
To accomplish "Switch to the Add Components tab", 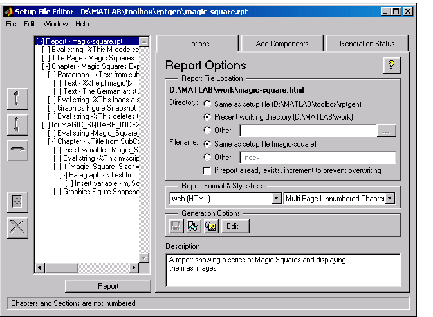I will tap(282, 44).
